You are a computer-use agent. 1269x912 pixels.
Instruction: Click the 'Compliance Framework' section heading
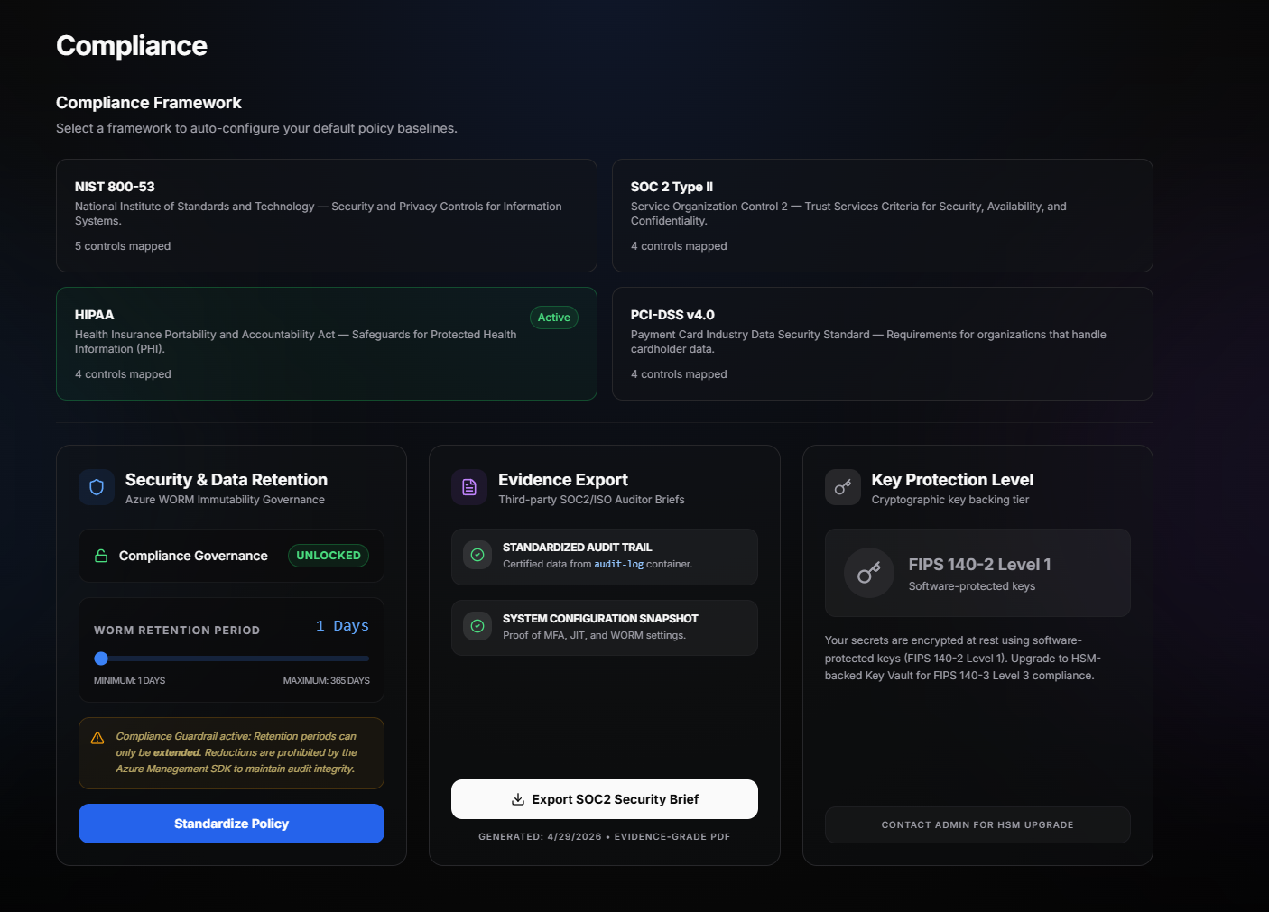[149, 103]
